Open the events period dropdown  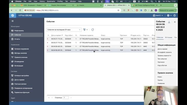[x=64, y=30]
